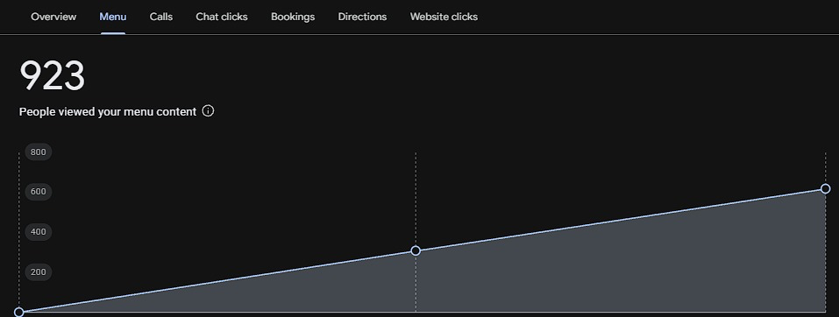
Task: Go to the Chat clicks tab
Action: (222, 17)
